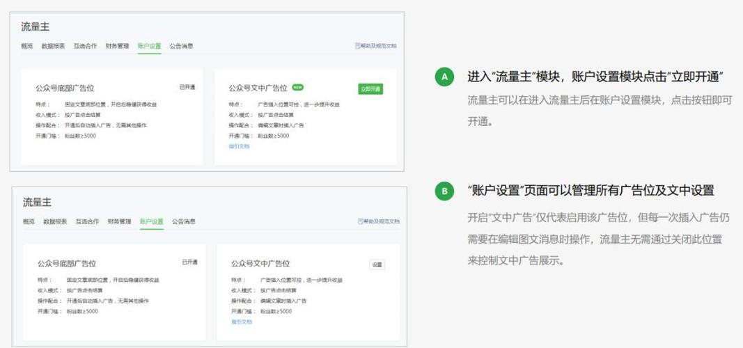Click 广告插入位置可控，进一步提升收益 in the upper screenshot

pos(299,104)
